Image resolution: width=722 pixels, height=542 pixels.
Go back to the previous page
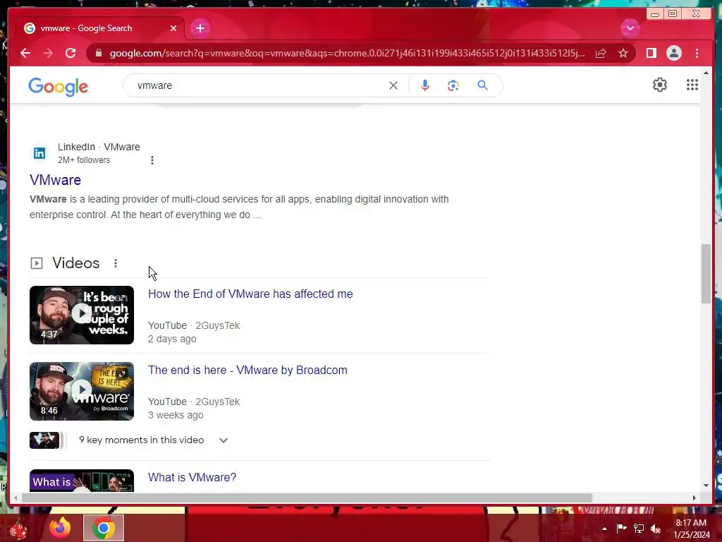[x=25, y=53]
